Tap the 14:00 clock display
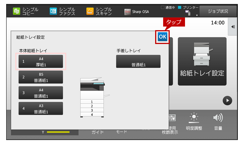Screen dimensions: 244x144 pos(218,23)
